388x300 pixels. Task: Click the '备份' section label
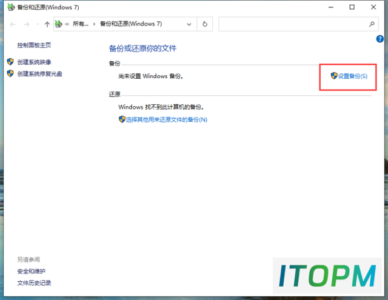115,64
